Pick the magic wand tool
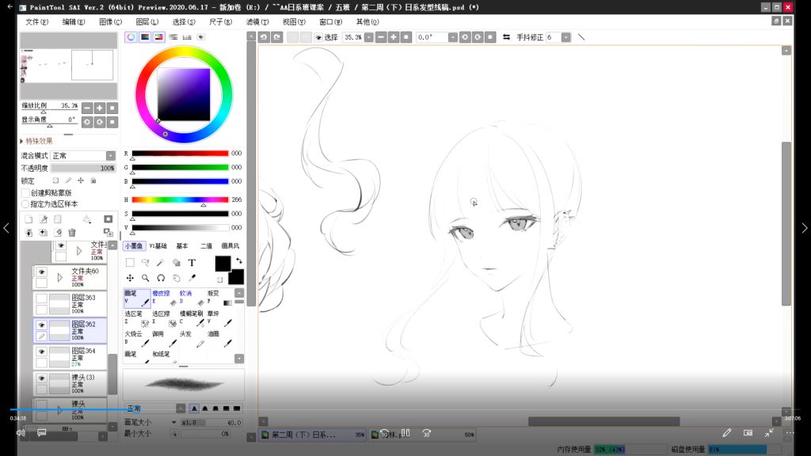This screenshot has width=811, height=456. (161, 262)
